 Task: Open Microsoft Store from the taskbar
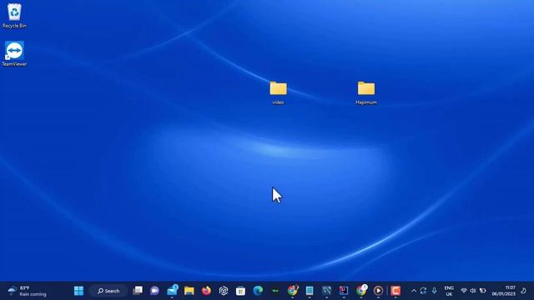(241, 291)
